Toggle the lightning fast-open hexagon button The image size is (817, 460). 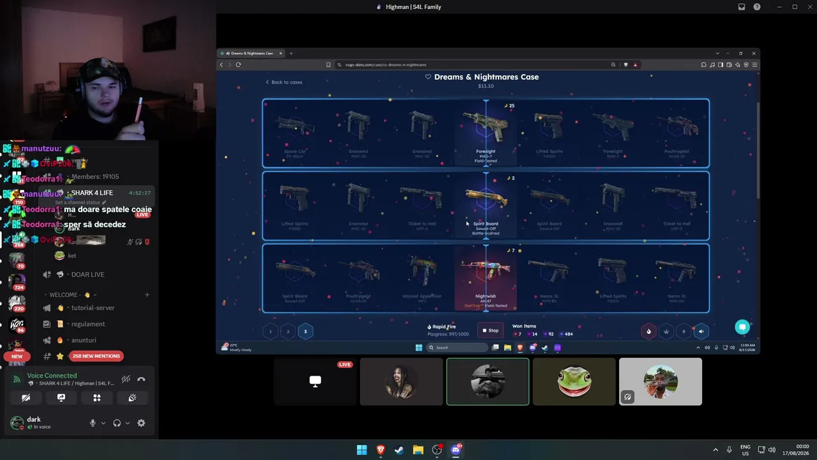684,331
